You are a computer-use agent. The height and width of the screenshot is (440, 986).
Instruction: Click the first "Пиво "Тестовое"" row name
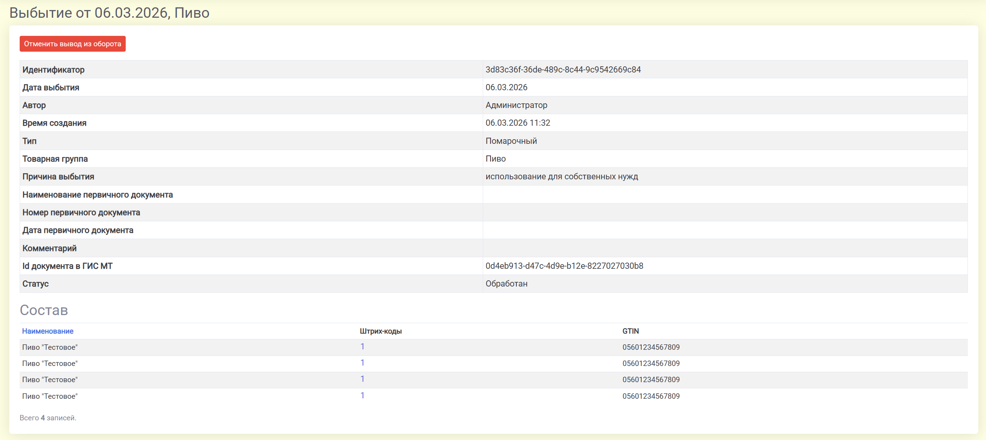point(50,347)
